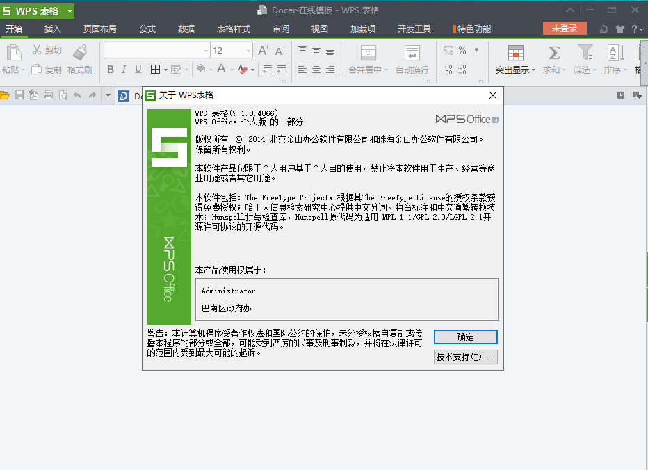Click the middle vertical align icon
The image size is (648, 470).
316,51
